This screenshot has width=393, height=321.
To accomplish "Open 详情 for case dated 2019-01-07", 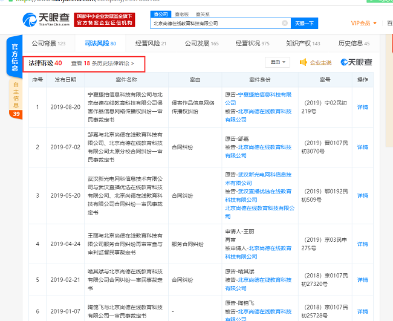I will click(x=362, y=311).
